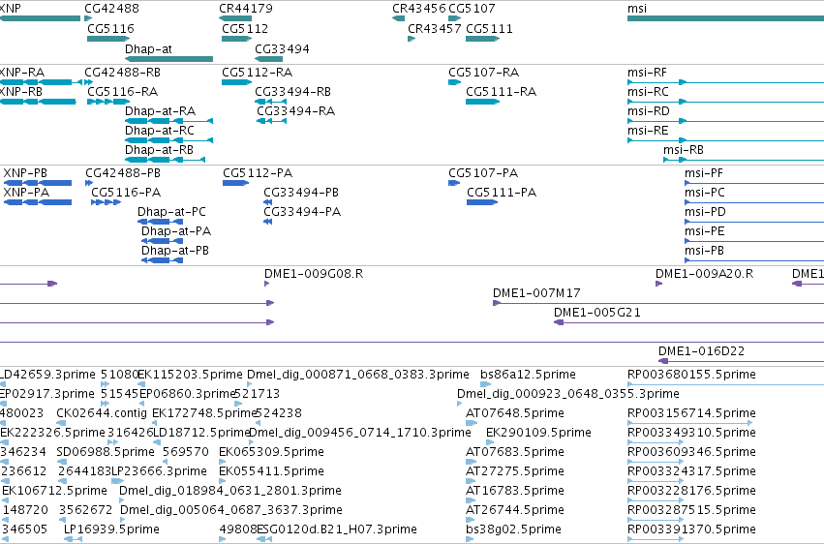Image resolution: width=824 pixels, height=544 pixels.
Task: Click BAC clone DME1-009A20.R
Action: pos(704,274)
